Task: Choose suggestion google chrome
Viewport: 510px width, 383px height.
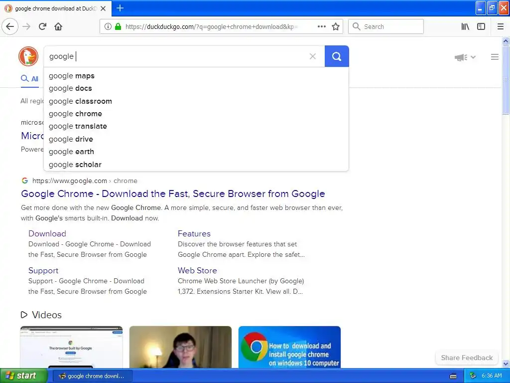Action: 196,114
